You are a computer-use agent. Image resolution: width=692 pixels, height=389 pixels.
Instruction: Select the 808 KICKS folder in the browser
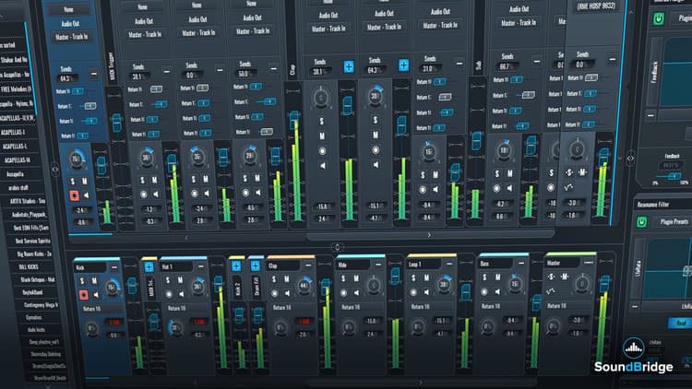[29, 266]
